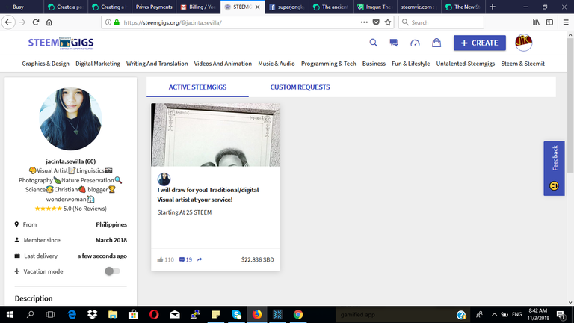Launch Opera from the taskbar
Image resolution: width=574 pixels, height=323 pixels.
(x=154, y=314)
